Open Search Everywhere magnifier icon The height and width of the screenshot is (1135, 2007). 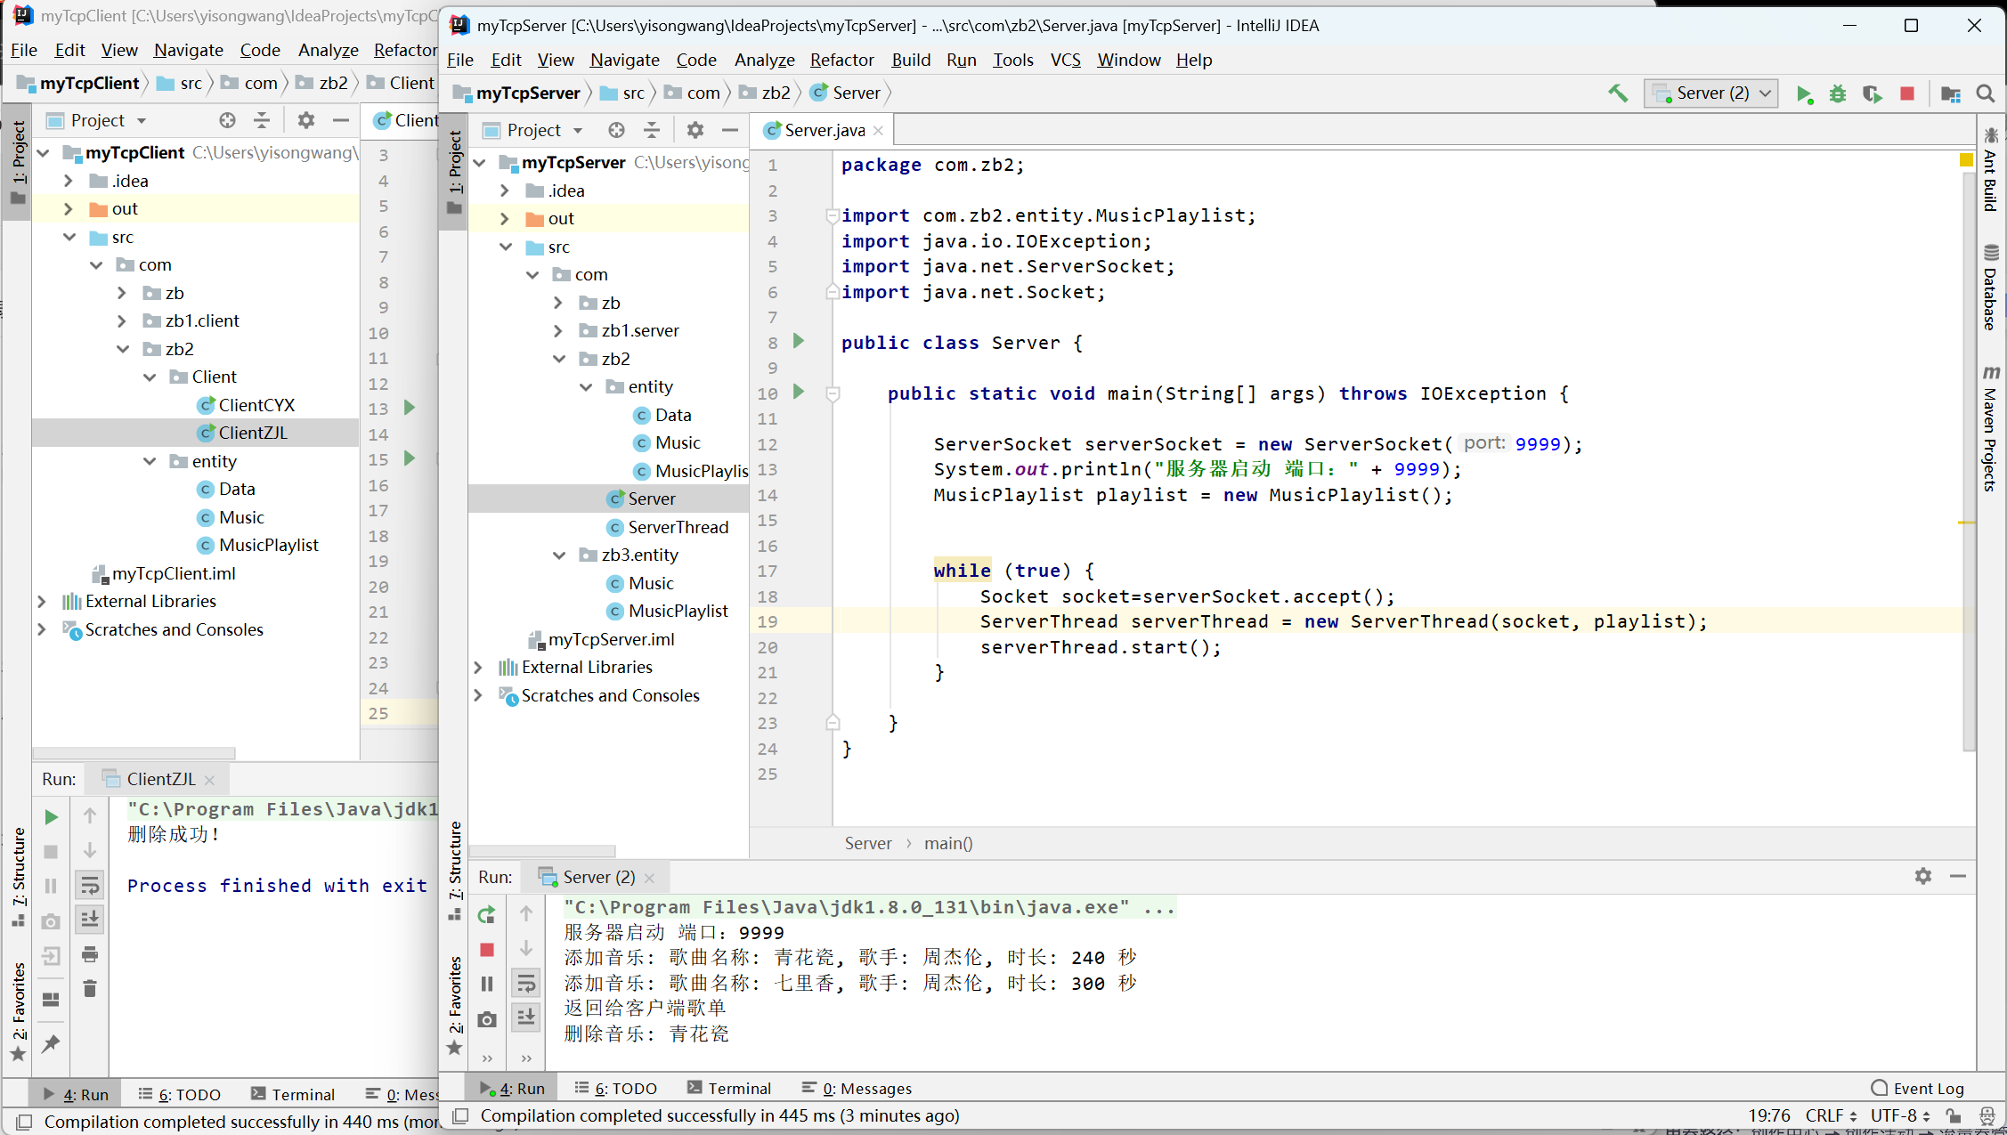coord(1985,93)
